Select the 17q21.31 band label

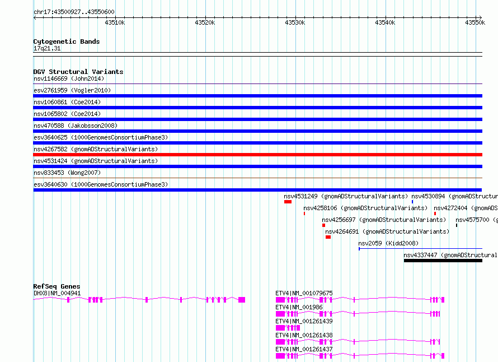pos(47,48)
